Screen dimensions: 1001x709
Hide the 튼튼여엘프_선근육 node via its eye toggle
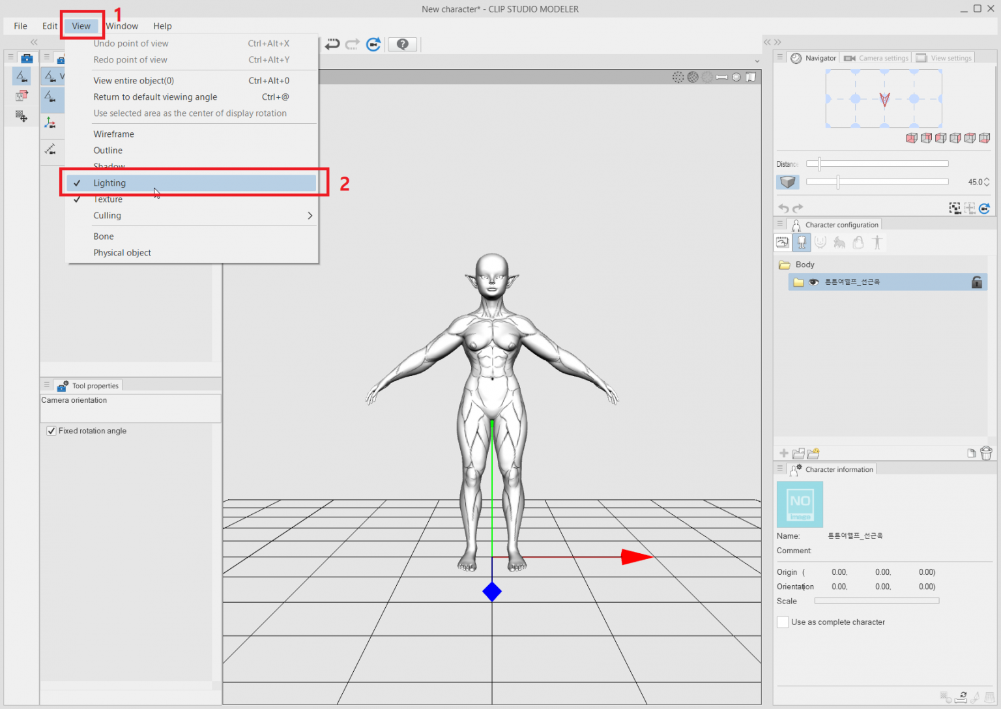tap(814, 282)
